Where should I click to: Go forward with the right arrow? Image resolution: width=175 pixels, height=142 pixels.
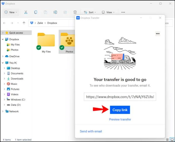click(12, 23)
